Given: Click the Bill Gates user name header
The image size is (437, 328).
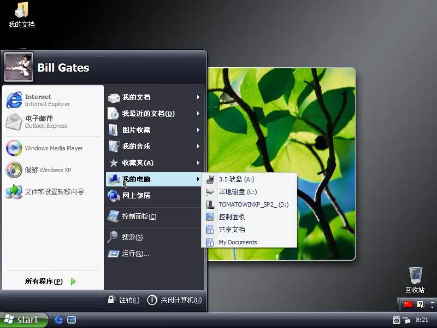Looking at the screenshot, I should pyautogui.click(x=63, y=67).
